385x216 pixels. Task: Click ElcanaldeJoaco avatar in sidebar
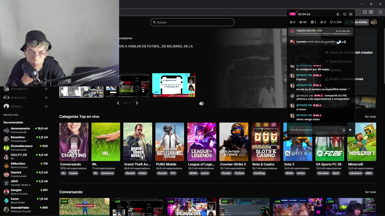pos(6,148)
